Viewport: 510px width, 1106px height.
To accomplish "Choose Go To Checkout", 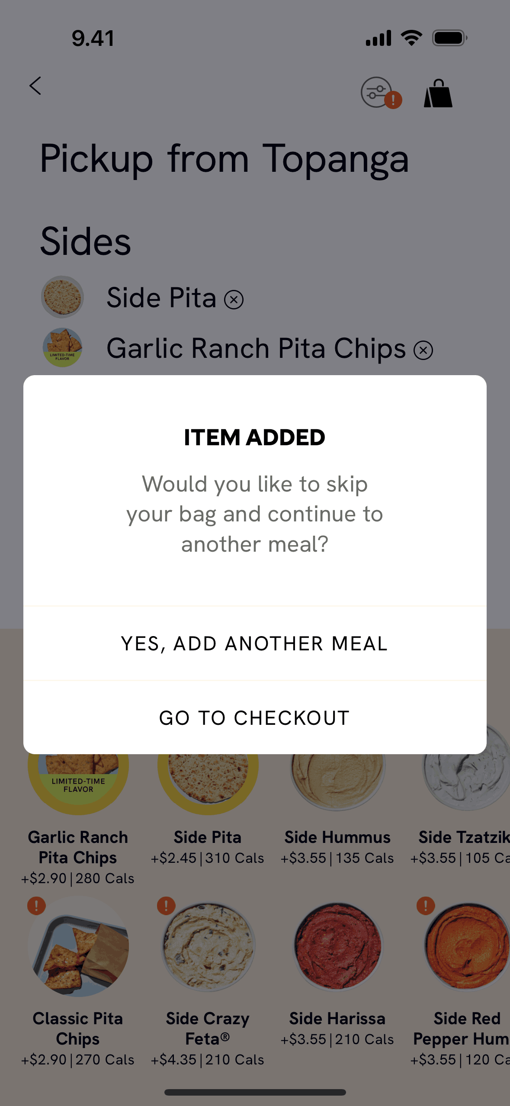I will point(255,718).
